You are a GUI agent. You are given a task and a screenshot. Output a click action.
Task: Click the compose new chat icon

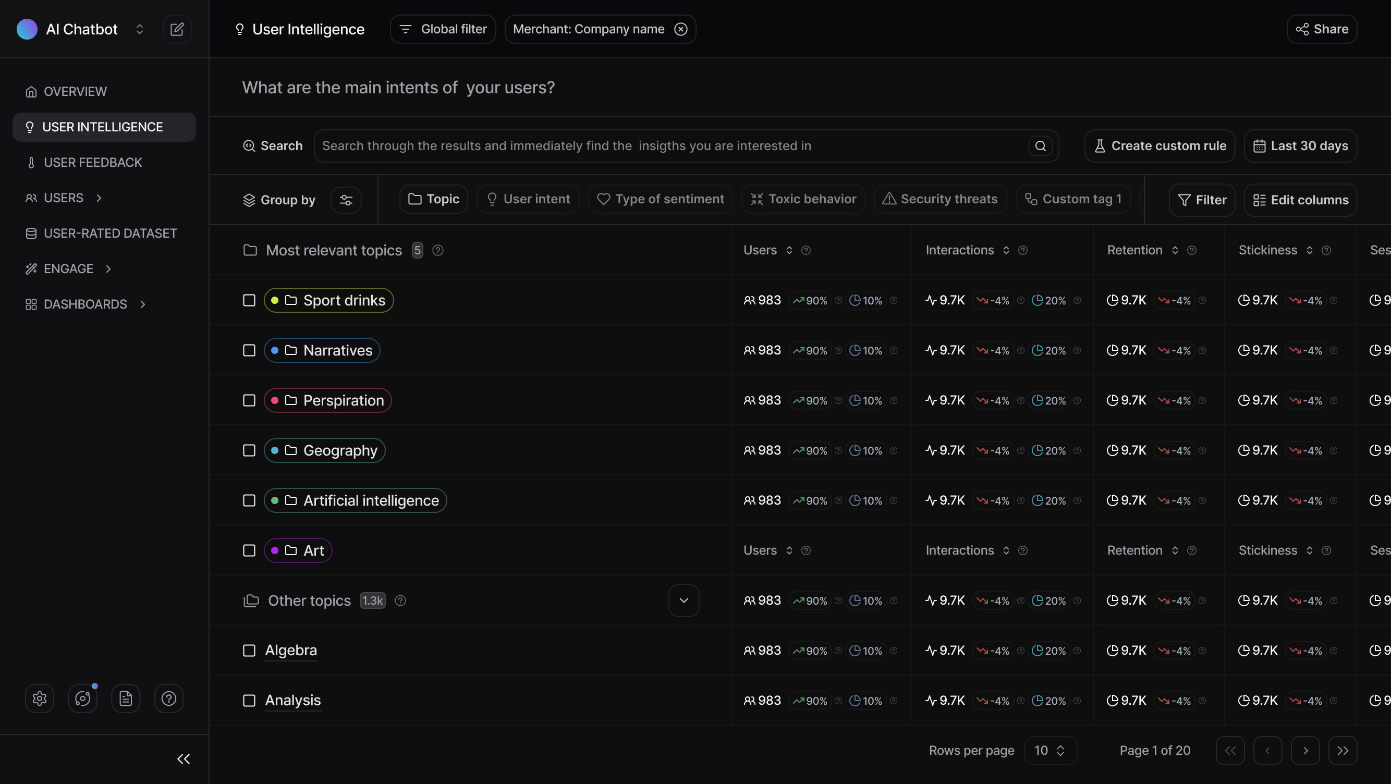point(177,29)
